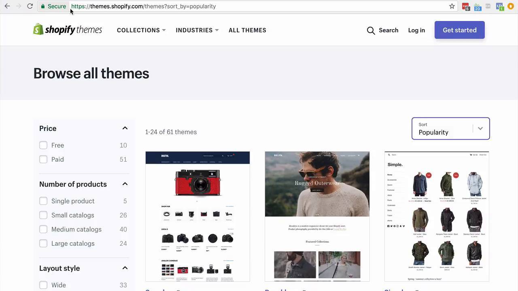Image resolution: width=518 pixels, height=291 pixels.
Task: Collapse the Number of products section
Action: (x=125, y=184)
